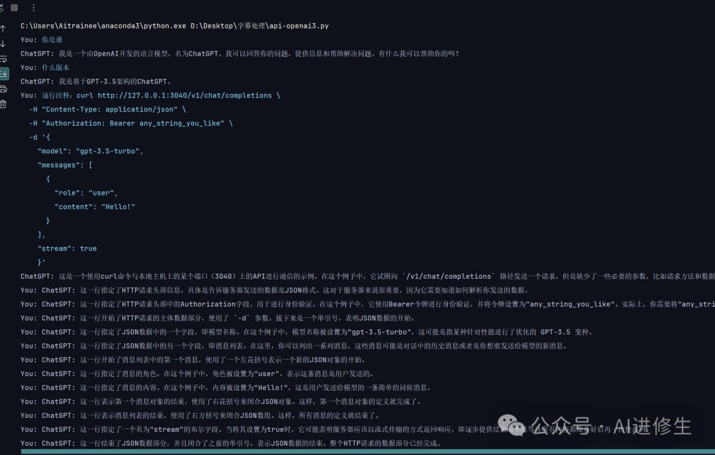The width and height of the screenshot is (715, 455).
Task: Click the reply explaining Authorization字段
Action: [367, 304]
